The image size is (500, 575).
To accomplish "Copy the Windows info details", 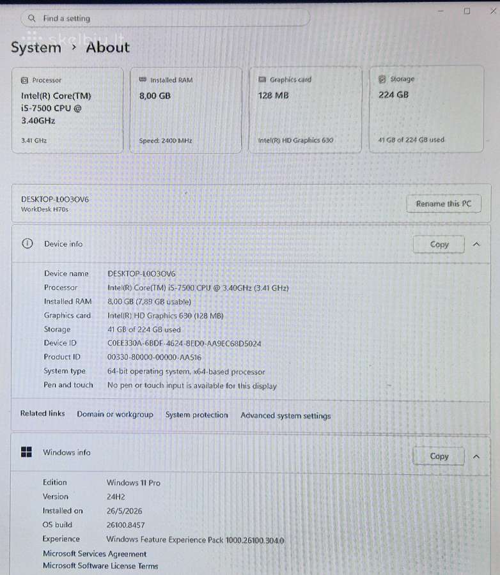I will click(439, 456).
